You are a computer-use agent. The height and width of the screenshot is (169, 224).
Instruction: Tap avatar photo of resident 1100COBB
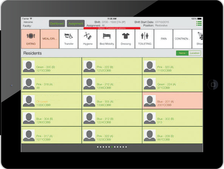(x=150, y=66)
